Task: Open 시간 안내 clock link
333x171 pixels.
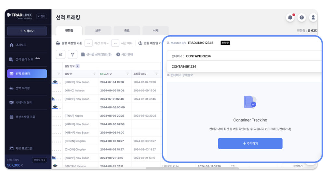Action: [x=125, y=55]
